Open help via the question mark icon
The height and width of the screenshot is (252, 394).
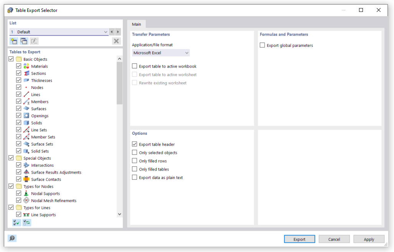click(12, 239)
